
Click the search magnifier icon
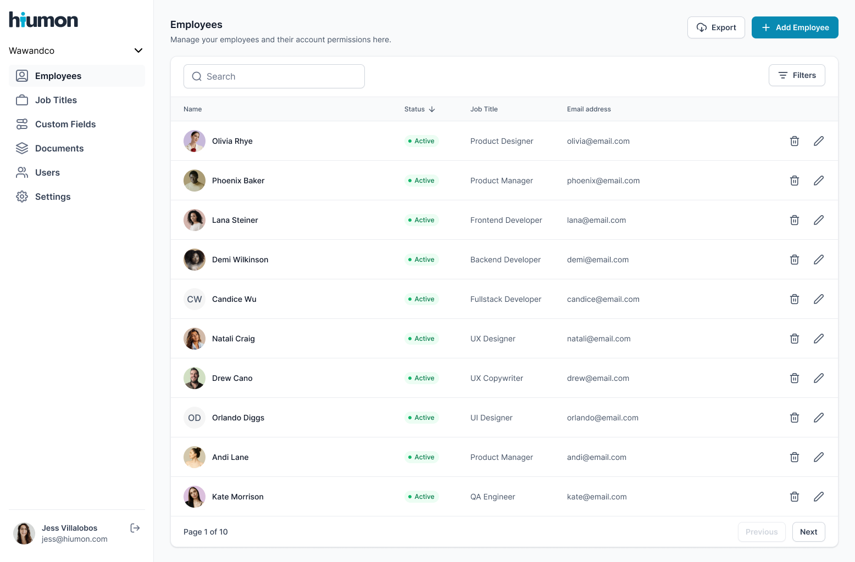pyautogui.click(x=197, y=76)
